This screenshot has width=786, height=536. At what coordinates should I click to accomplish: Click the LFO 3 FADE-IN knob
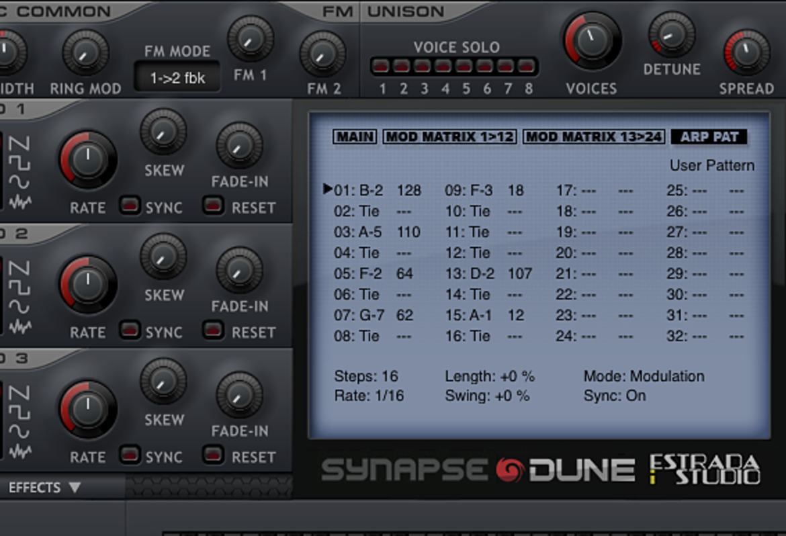point(239,394)
